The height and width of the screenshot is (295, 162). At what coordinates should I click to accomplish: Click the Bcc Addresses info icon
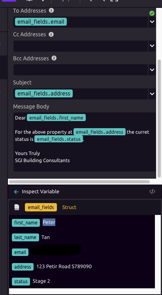54,58
